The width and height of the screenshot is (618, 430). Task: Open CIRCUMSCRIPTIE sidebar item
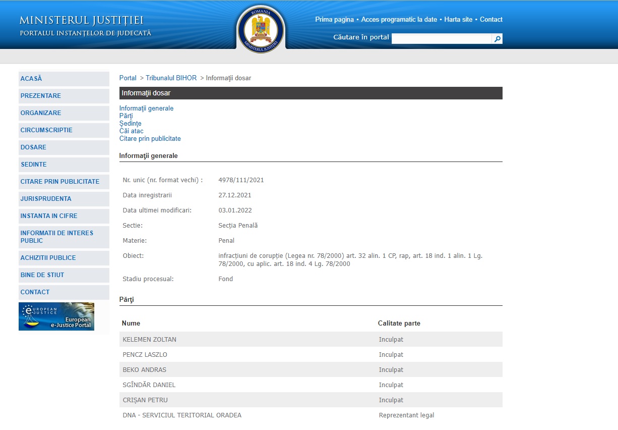64,130
